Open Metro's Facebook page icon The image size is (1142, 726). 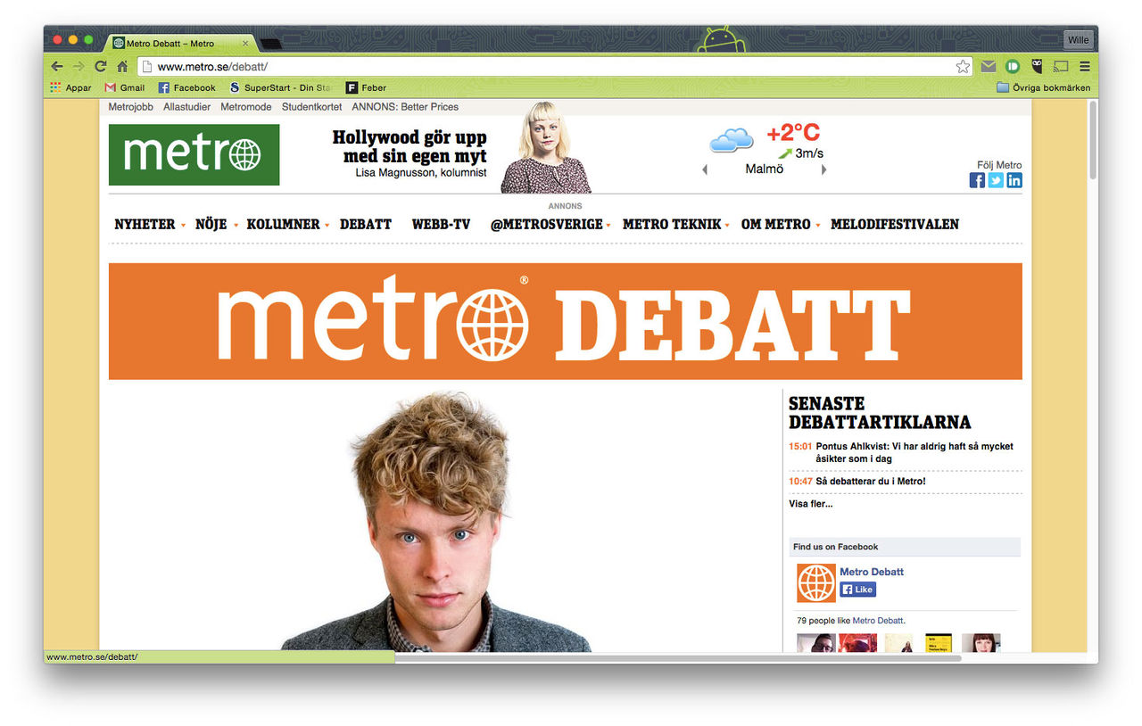tap(977, 180)
